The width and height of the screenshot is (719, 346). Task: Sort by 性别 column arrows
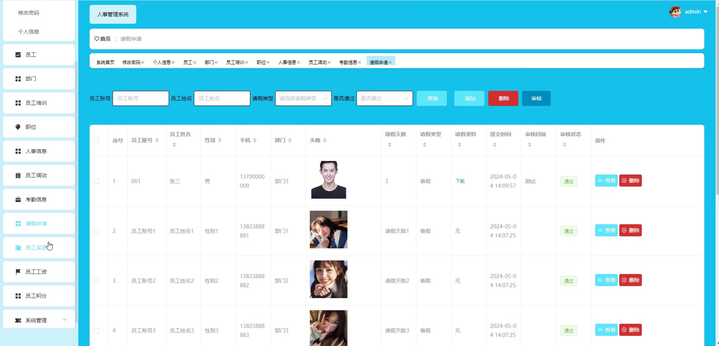tap(220, 140)
